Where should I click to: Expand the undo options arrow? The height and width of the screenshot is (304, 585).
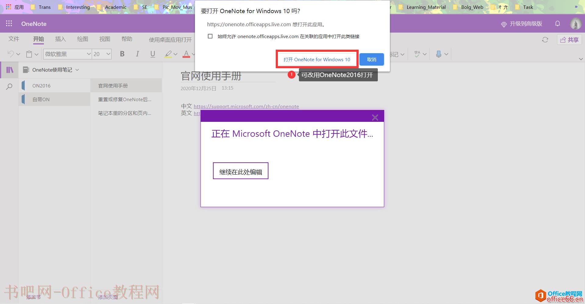point(18,54)
